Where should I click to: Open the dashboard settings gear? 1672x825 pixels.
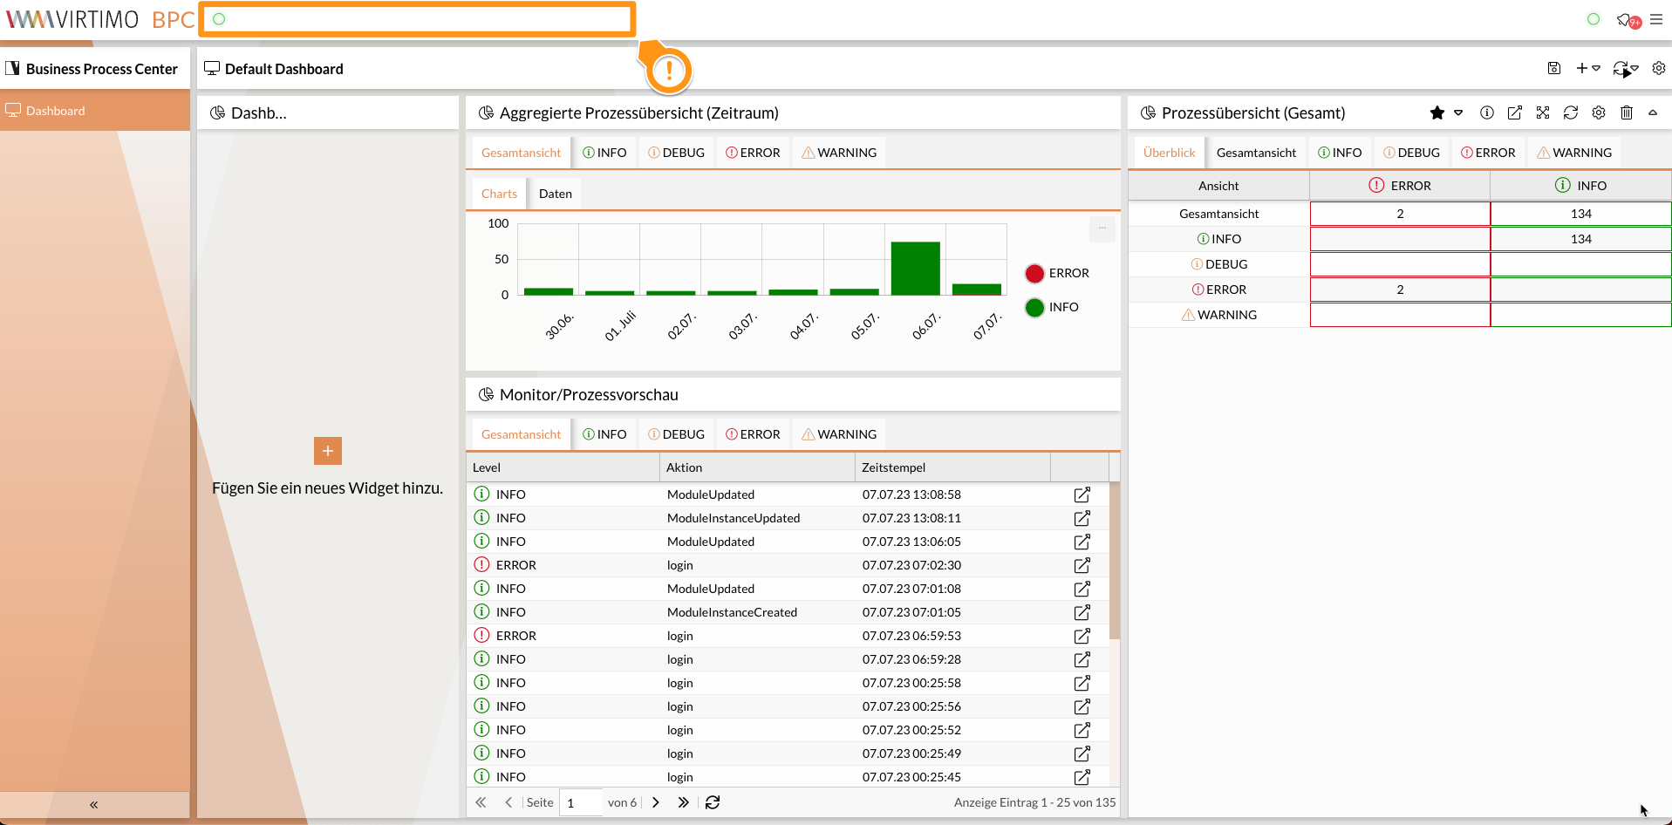[x=1659, y=68]
